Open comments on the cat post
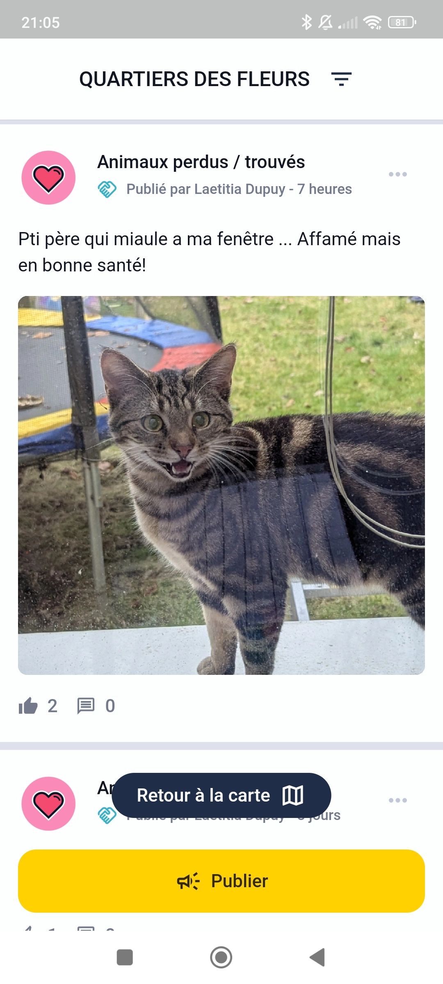 [x=86, y=706]
